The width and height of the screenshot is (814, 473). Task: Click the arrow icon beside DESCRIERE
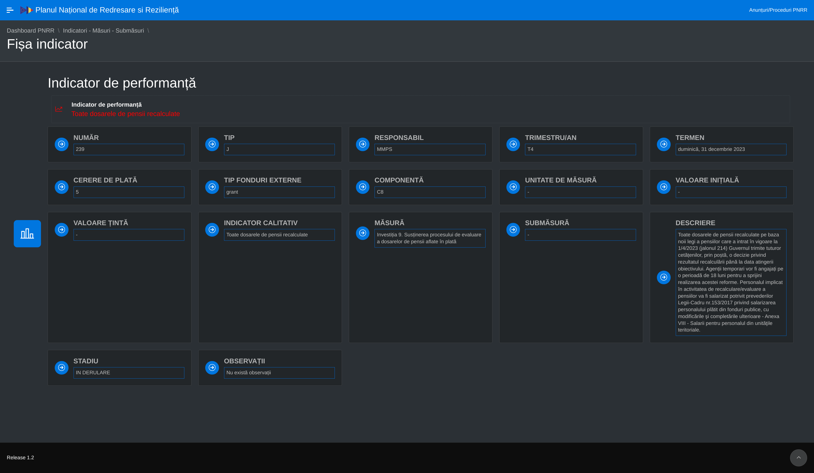664,277
